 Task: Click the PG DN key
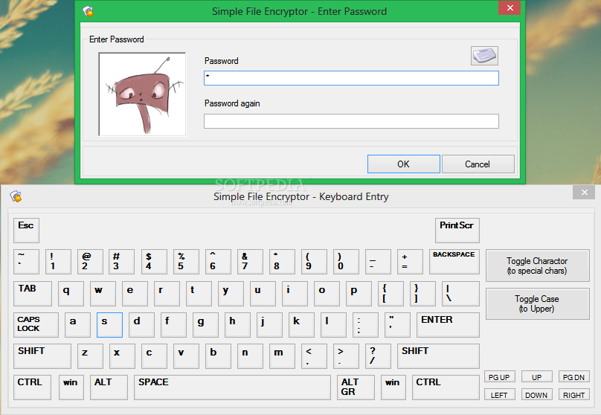[x=573, y=376]
